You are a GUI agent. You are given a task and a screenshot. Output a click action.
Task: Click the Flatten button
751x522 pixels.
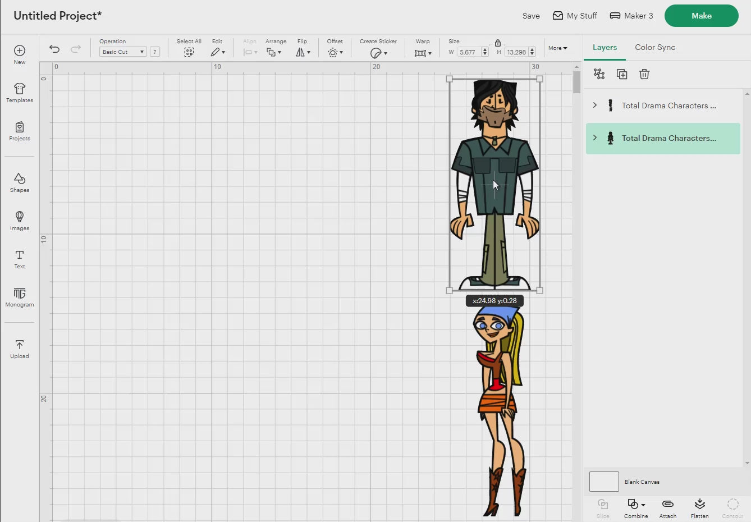699,508
